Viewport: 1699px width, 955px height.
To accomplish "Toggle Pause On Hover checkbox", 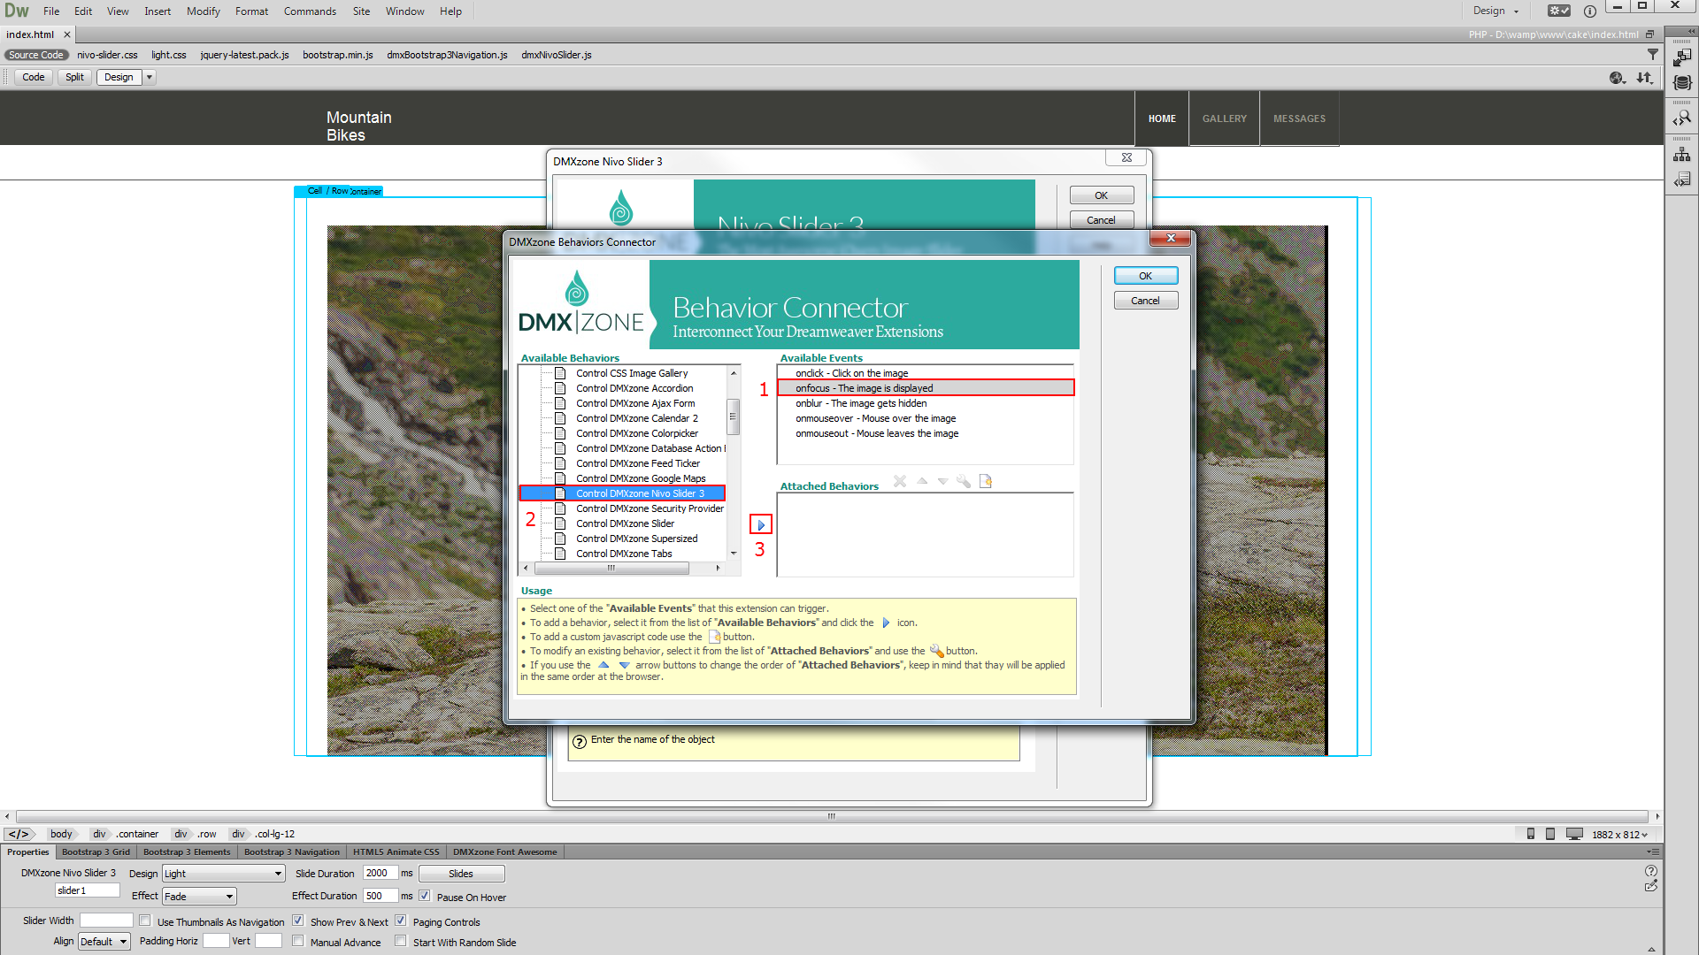I will tap(425, 896).
